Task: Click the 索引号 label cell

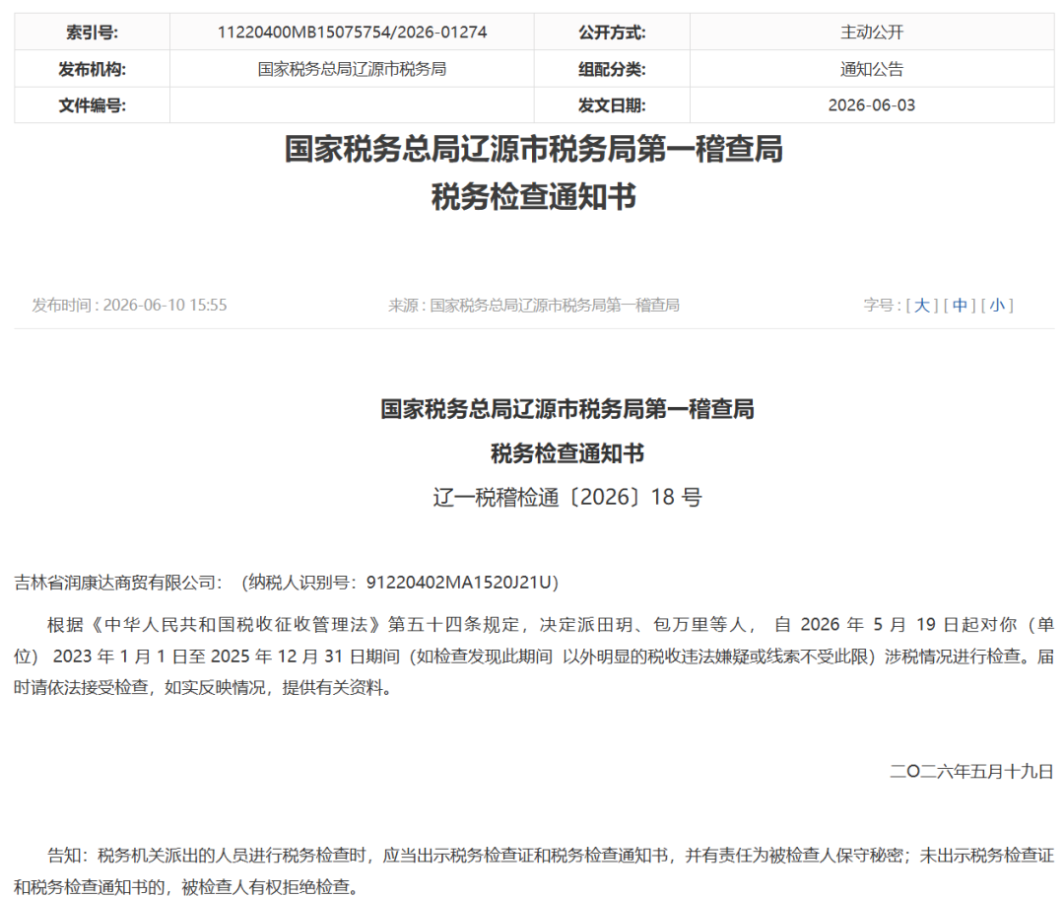Action: pos(93,32)
